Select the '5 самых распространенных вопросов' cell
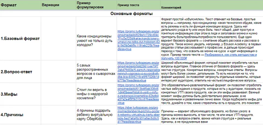 pos(96,72)
